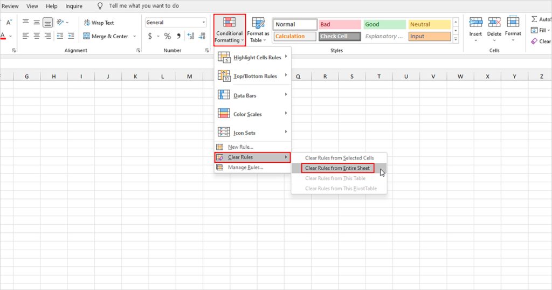Screen dimensions: 552x290
Task: Click the Clear eraser button
Action: click(541, 41)
